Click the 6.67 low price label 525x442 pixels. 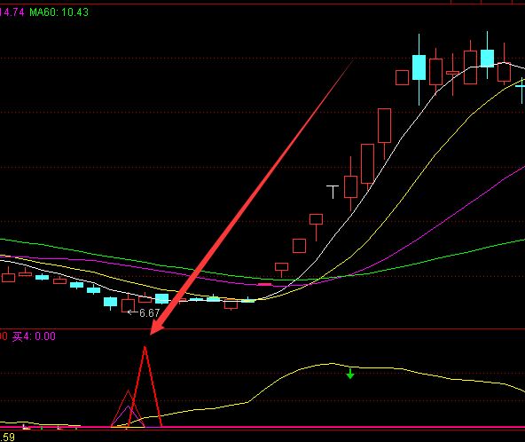click(x=149, y=313)
